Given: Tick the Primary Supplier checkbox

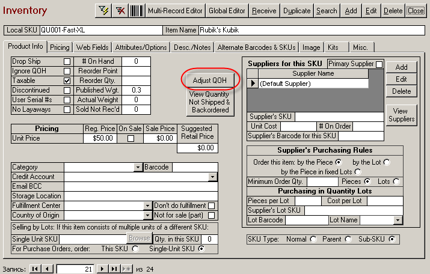Looking at the screenshot, I should (x=379, y=64).
